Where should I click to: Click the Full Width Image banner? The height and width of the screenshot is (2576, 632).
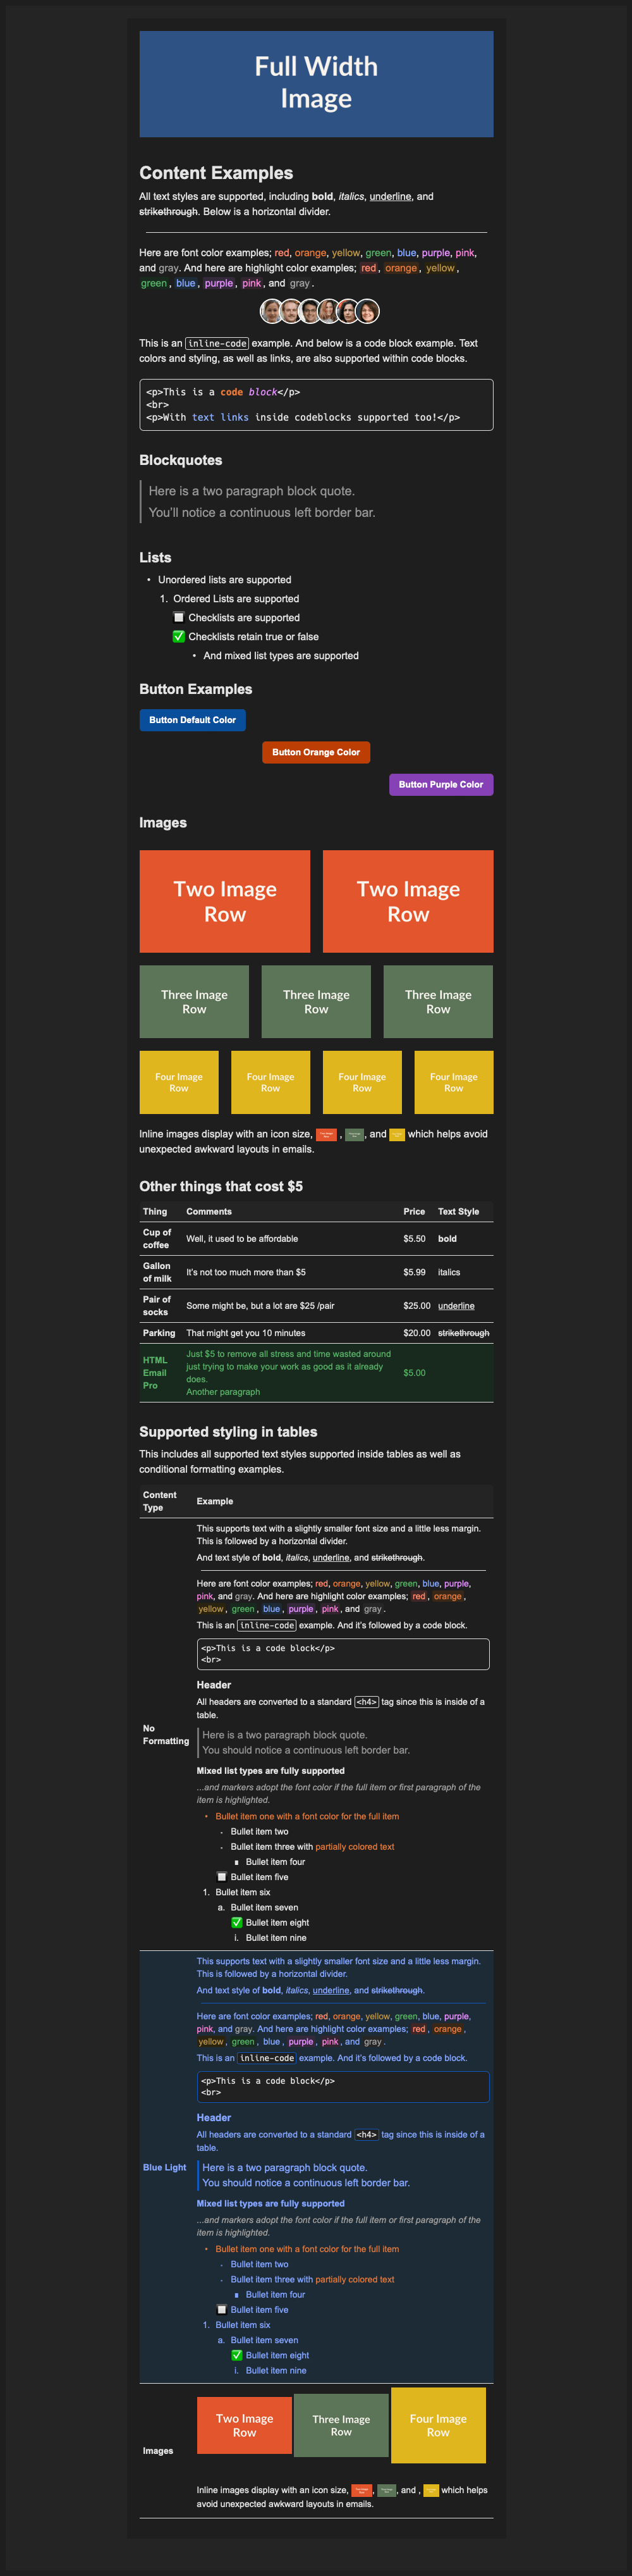[317, 84]
